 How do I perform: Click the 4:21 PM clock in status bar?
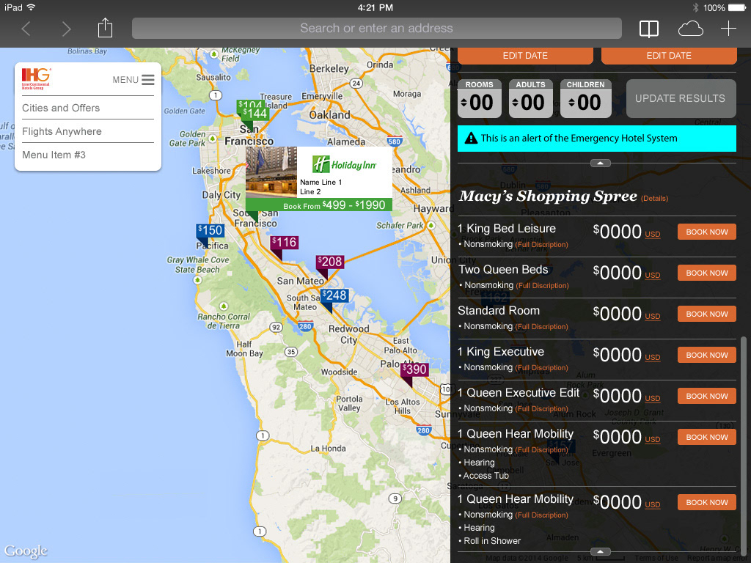(375, 7)
